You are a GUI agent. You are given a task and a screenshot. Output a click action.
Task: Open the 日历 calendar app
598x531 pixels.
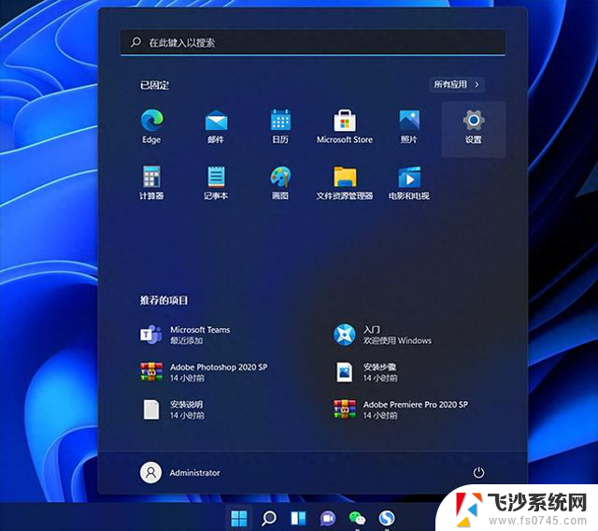(x=280, y=126)
